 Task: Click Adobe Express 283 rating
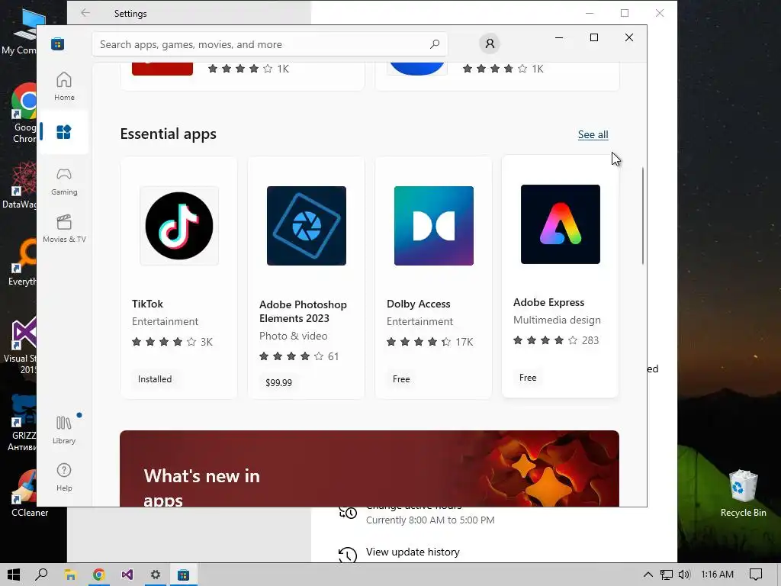click(556, 340)
